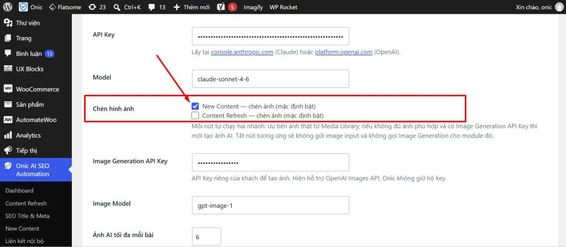Click the WooCommerce icon in sidebar
This screenshot has height=247, width=566.
click(8, 89)
